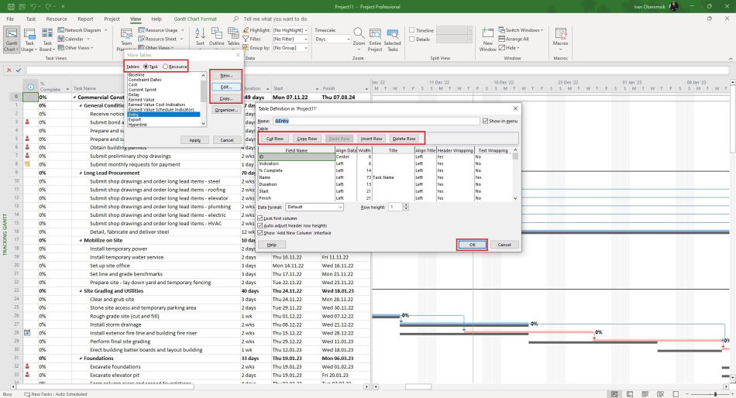This screenshot has width=736, height=398.
Task: Switch to Network Diagram view
Action: 83,30
